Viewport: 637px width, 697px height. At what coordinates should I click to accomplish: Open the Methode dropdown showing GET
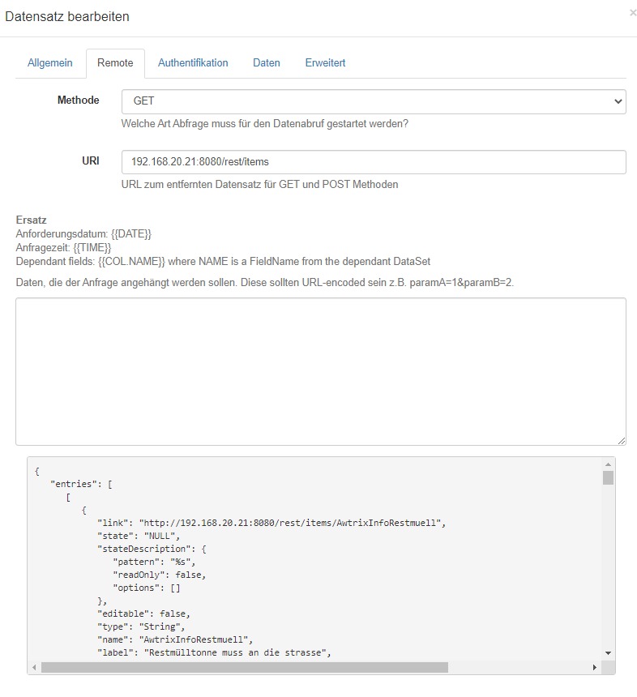pyautogui.click(x=374, y=101)
